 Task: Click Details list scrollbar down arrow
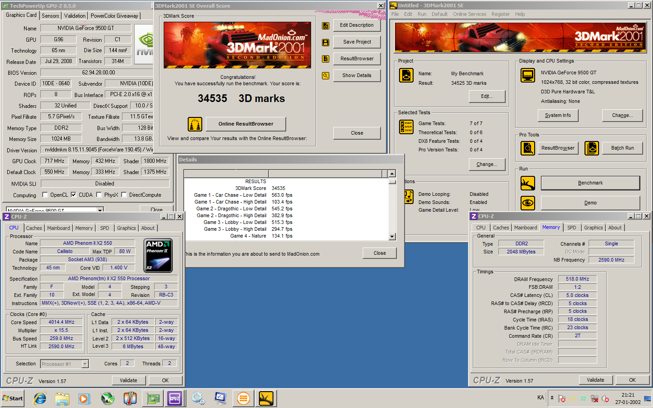[392, 237]
